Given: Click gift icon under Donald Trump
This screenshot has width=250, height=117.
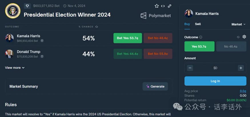Looking at the screenshot, I should click(x=42, y=57).
